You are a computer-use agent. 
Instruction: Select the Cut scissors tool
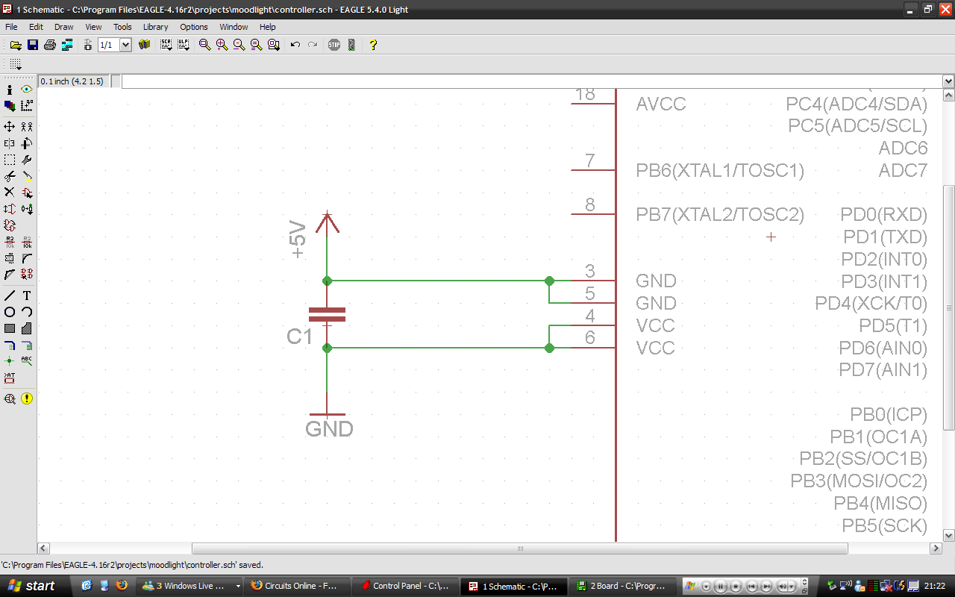tap(10, 176)
